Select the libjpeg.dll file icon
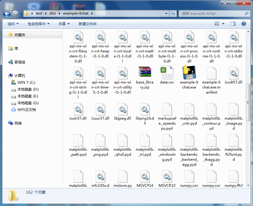The image size is (253, 206). point(123,109)
